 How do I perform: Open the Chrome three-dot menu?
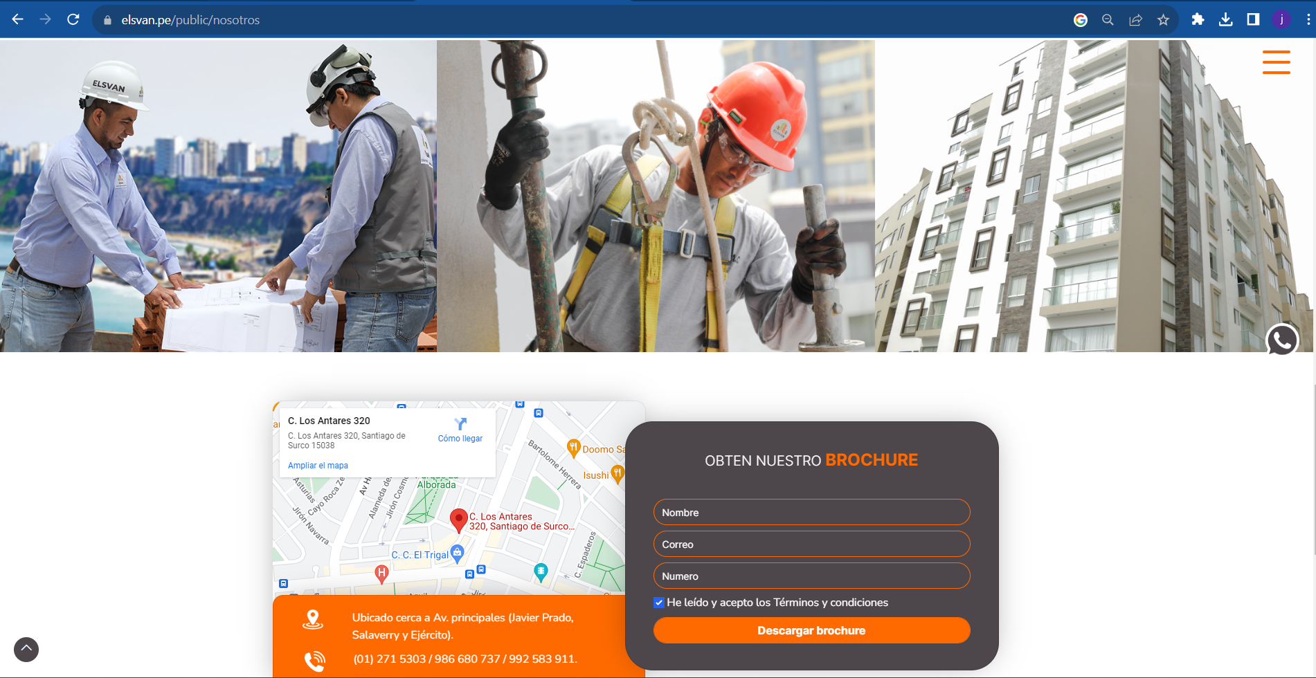coord(1308,19)
